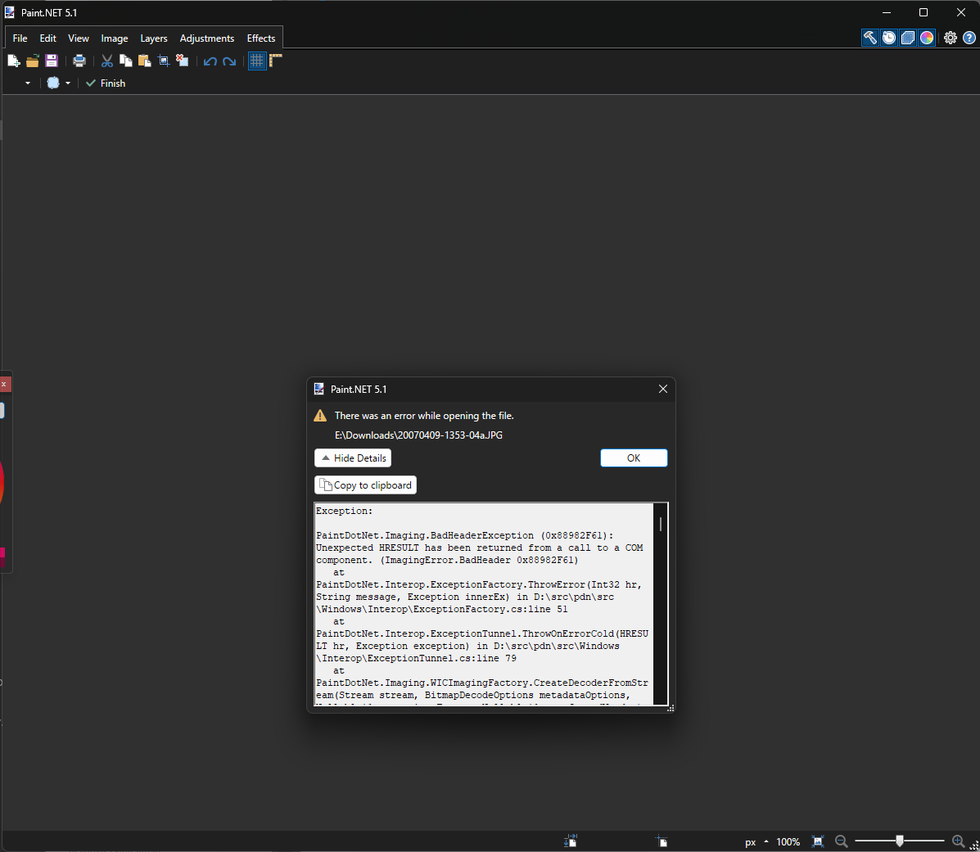This screenshot has height=852, width=980.
Task: Click the file path E:\Downloads\20070409-1353-04a.JPG
Action: click(x=418, y=435)
